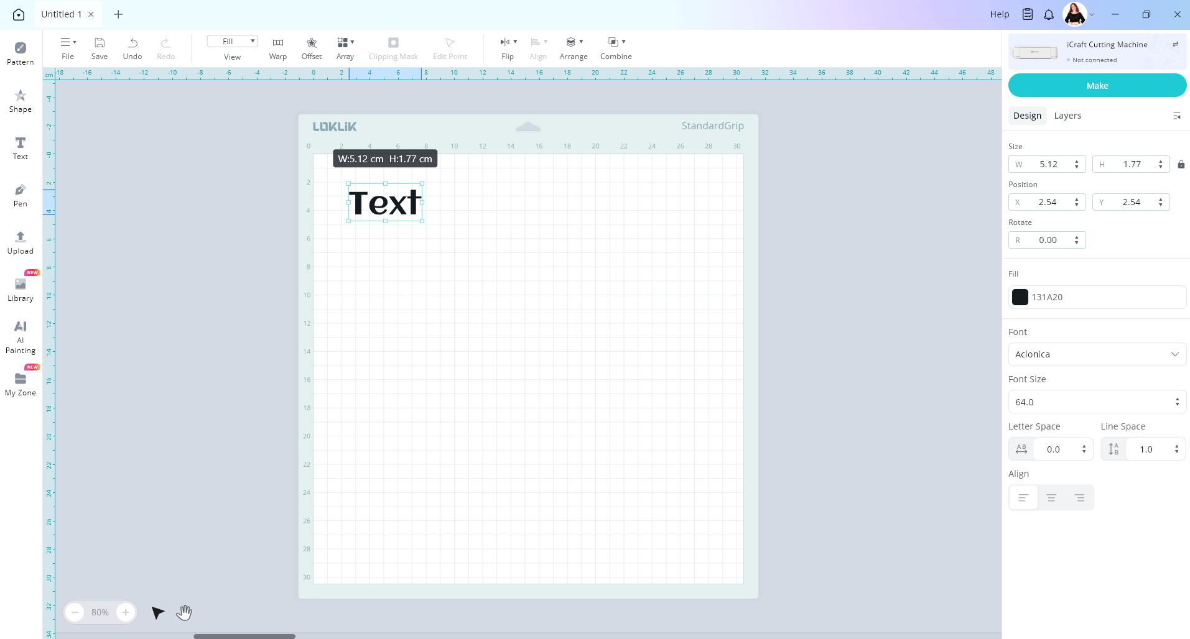Click the Make button
This screenshot has width=1190, height=639.
pos(1097,86)
